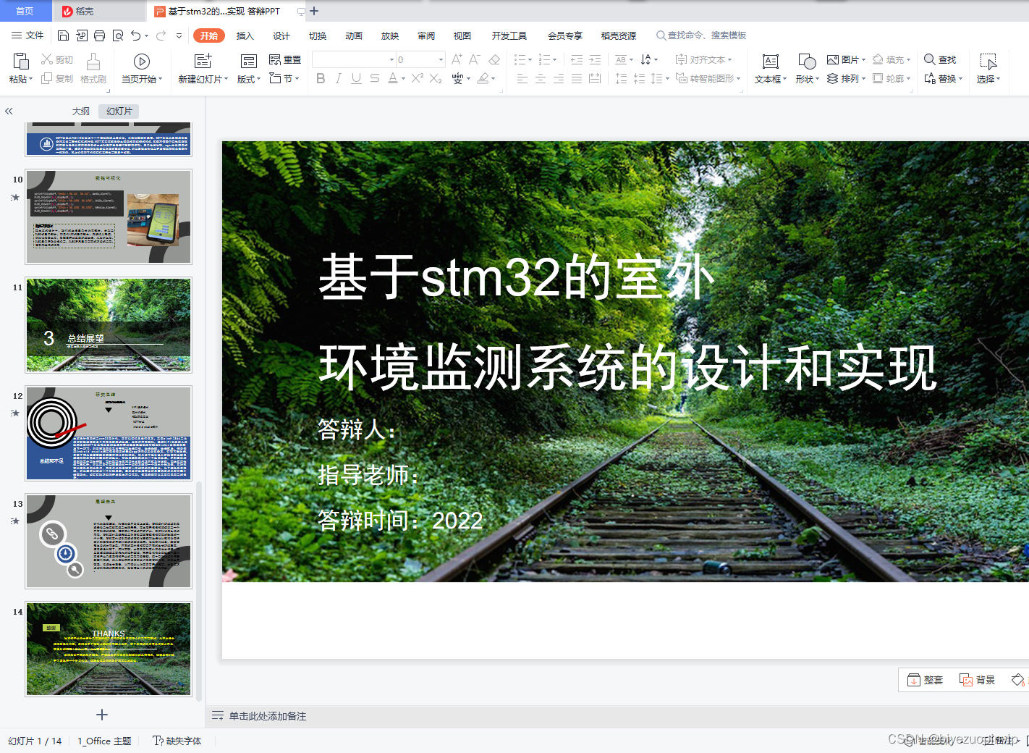1029x753 pixels.
Task: Align text left
Action: (x=522, y=78)
